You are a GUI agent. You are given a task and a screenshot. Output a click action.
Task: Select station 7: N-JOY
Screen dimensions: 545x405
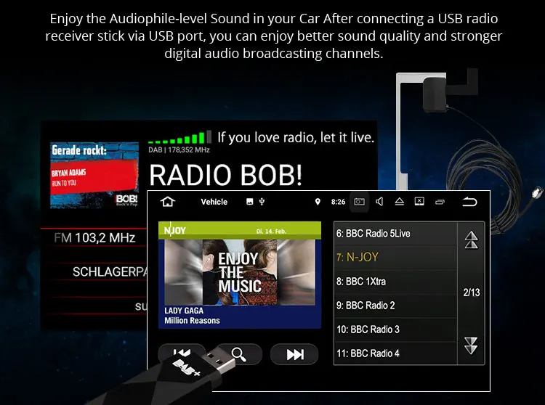tap(395, 257)
